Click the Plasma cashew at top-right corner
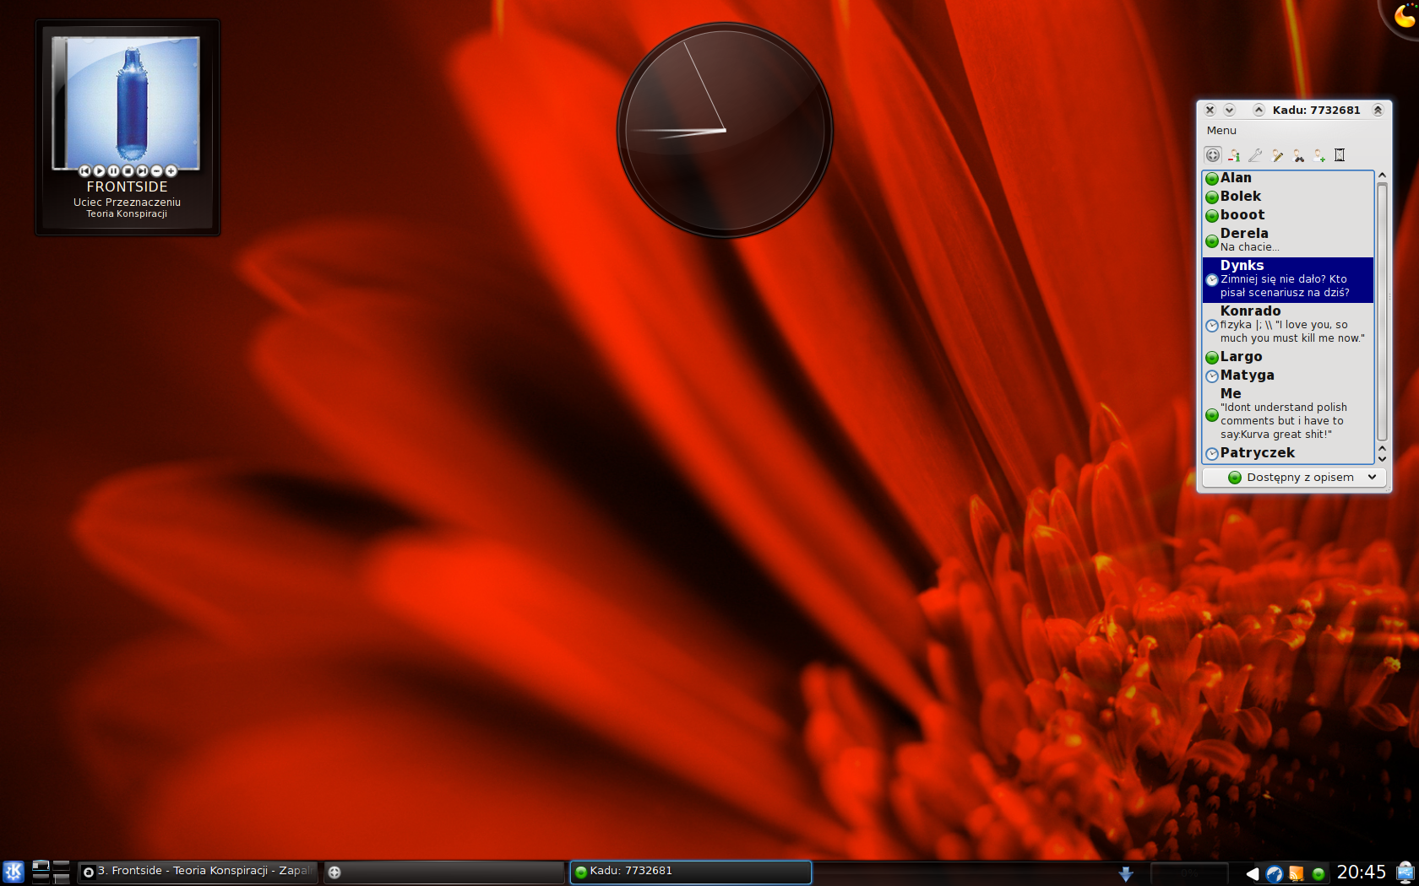The image size is (1419, 886). coord(1404,14)
